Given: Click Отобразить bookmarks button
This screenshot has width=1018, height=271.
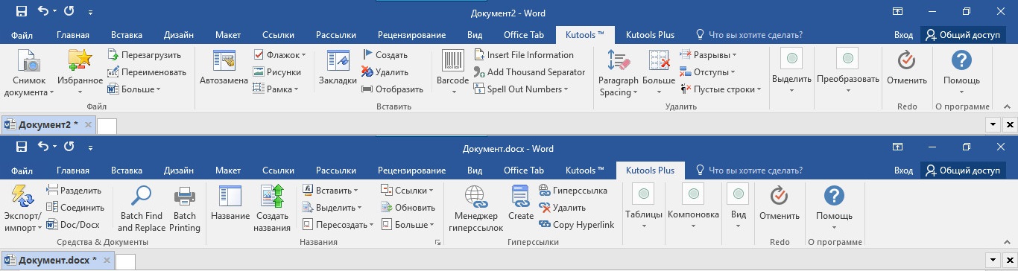Looking at the screenshot, I should pyautogui.click(x=392, y=89).
